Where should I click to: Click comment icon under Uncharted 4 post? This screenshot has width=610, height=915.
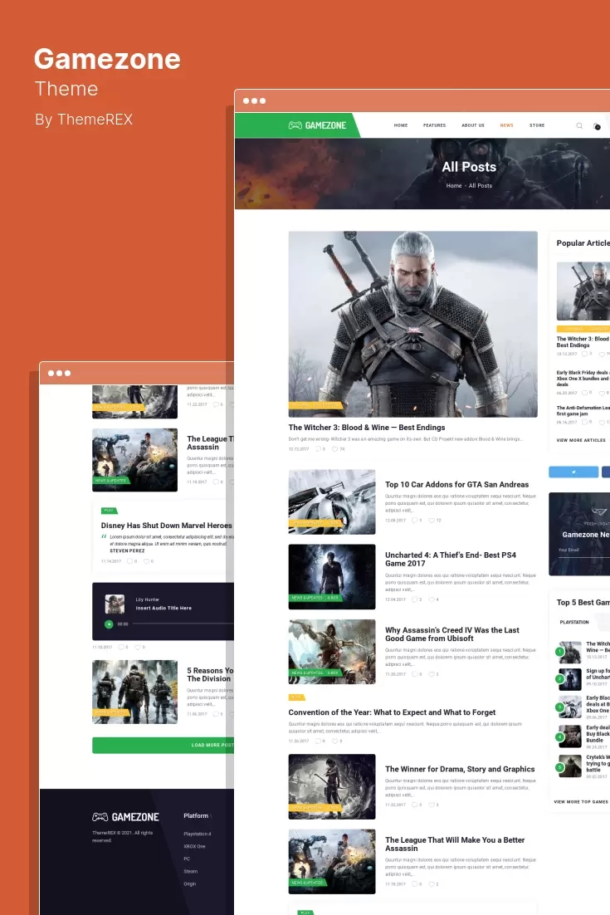click(415, 599)
